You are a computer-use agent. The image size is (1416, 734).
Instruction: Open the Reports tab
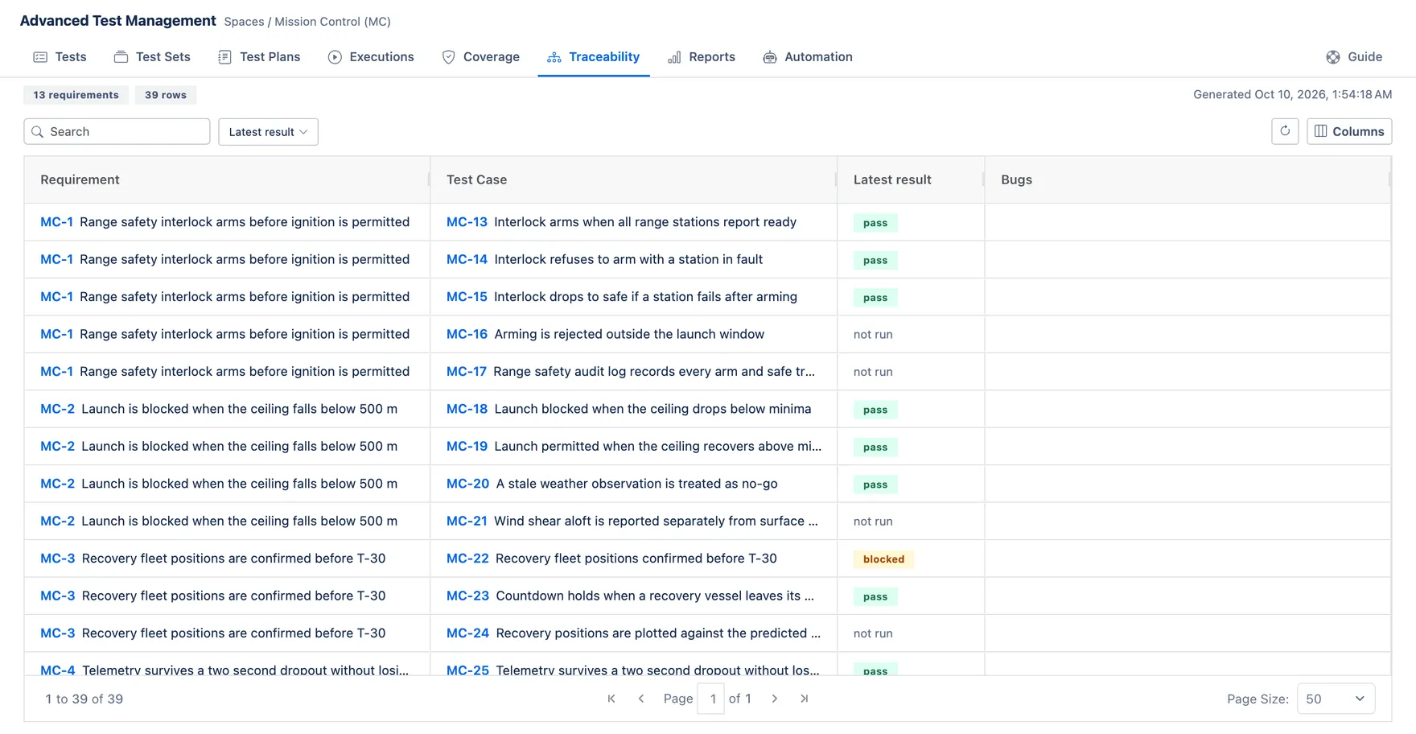tap(702, 57)
